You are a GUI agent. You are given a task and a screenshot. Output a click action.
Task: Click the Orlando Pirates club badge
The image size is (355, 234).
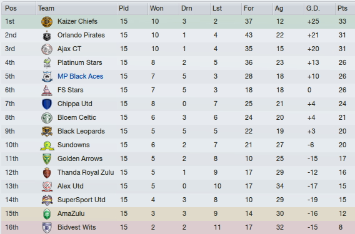pos(47,36)
